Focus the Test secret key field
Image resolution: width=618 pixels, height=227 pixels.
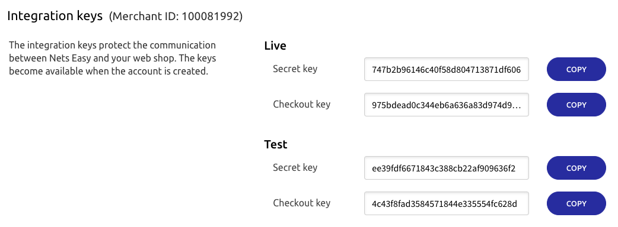[447, 168]
